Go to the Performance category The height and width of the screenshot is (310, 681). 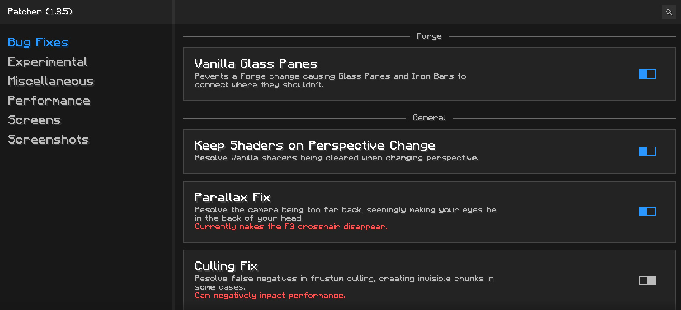[49, 101]
